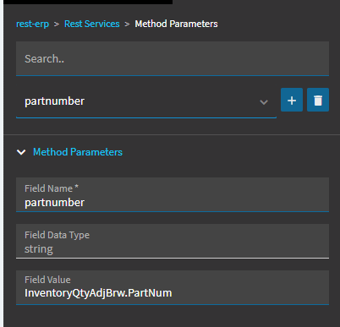340x327 pixels.
Task: Edit the Field Name partnumber value
Action: click(x=173, y=194)
